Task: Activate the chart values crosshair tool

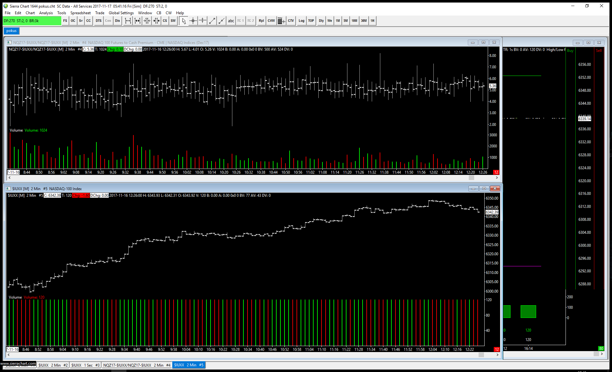Action: [x=193, y=21]
